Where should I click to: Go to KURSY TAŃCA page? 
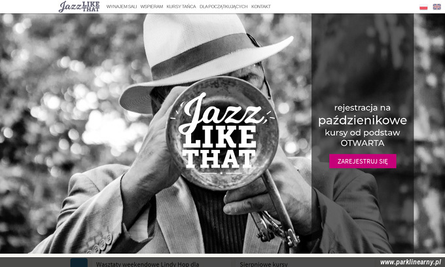pos(181,7)
